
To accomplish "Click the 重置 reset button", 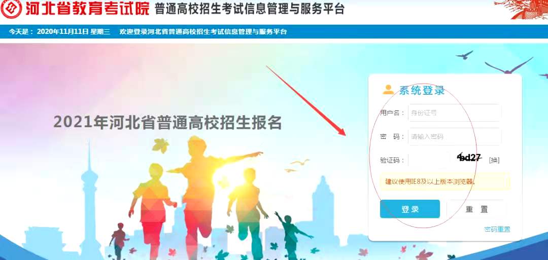I will (x=476, y=209).
